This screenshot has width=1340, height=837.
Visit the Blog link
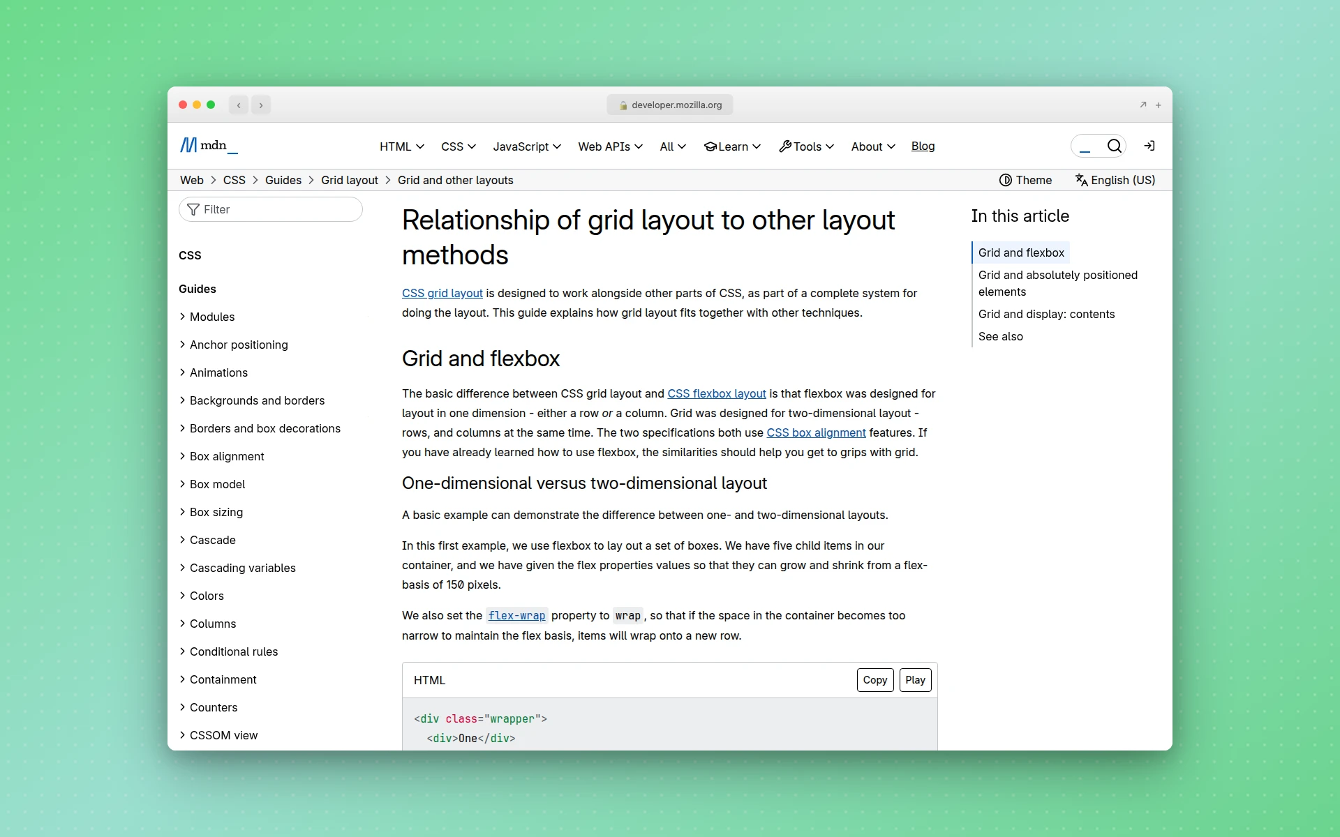point(923,146)
